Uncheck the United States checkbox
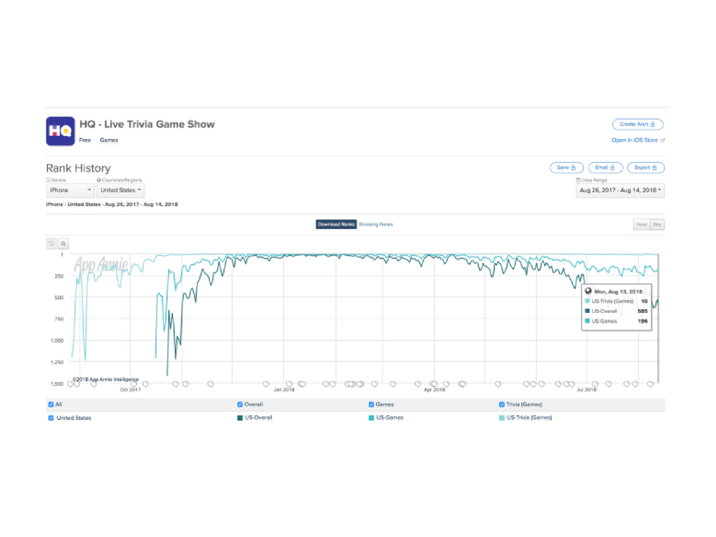The width and height of the screenshot is (716, 537). [50, 417]
